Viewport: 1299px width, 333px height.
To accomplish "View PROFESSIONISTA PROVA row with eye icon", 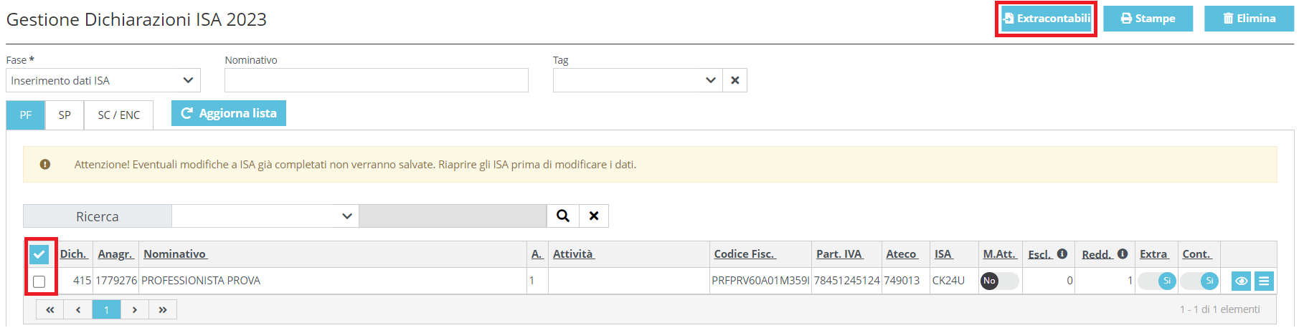I will pyautogui.click(x=1241, y=281).
